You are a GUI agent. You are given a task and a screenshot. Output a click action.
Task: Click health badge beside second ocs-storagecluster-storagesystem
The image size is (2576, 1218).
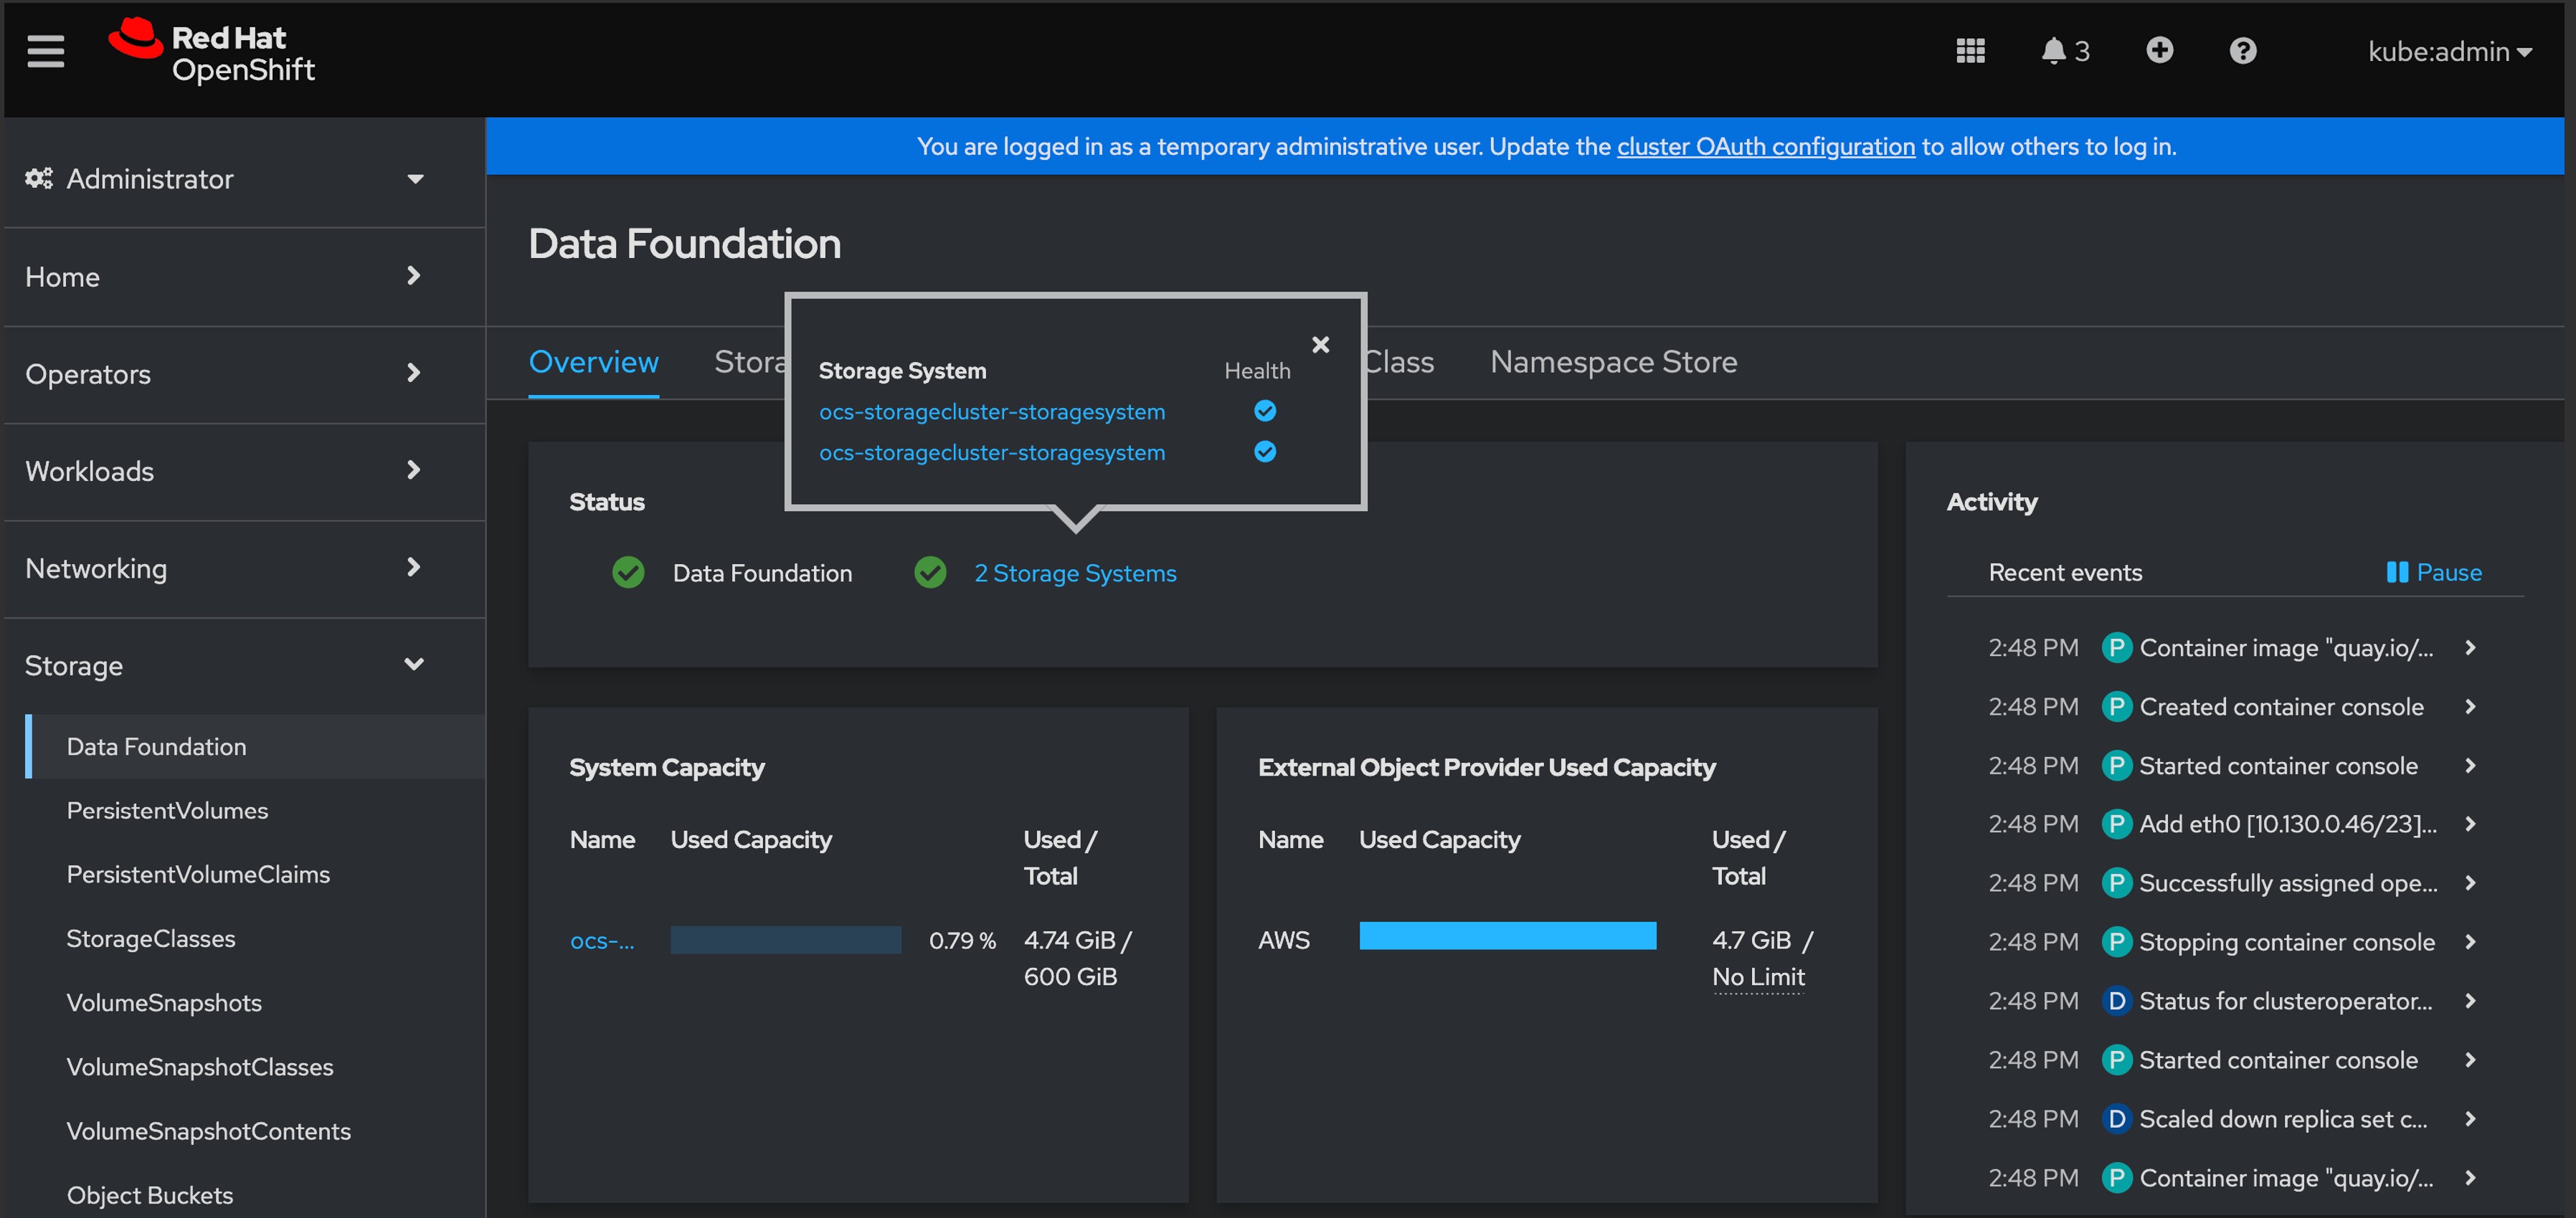(1265, 452)
